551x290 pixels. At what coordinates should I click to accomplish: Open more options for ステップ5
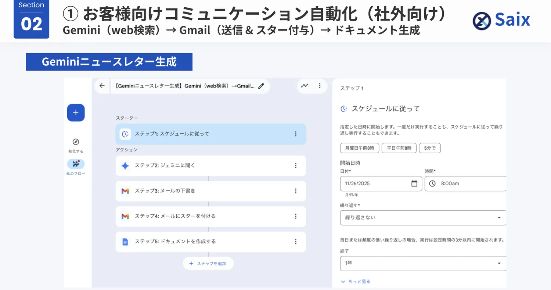[296, 242]
